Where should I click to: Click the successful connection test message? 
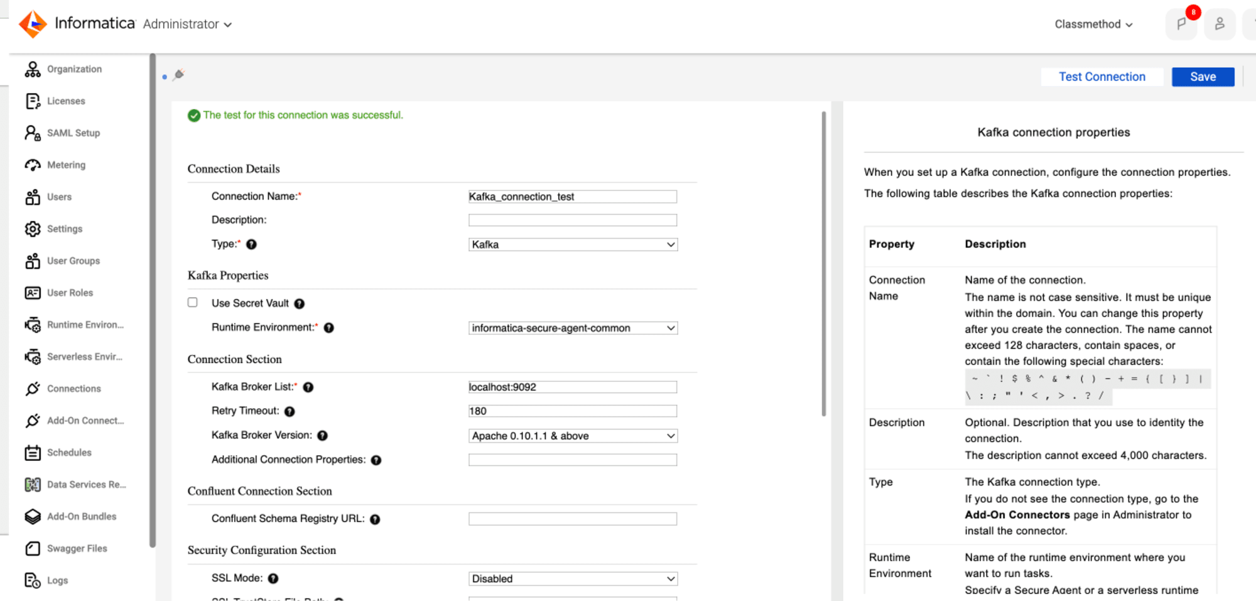(303, 116)
